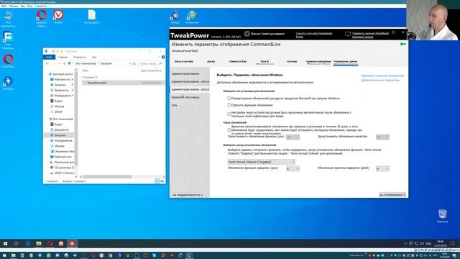
Task: Switch Explorer to details view icon
Action: point(157,181)
